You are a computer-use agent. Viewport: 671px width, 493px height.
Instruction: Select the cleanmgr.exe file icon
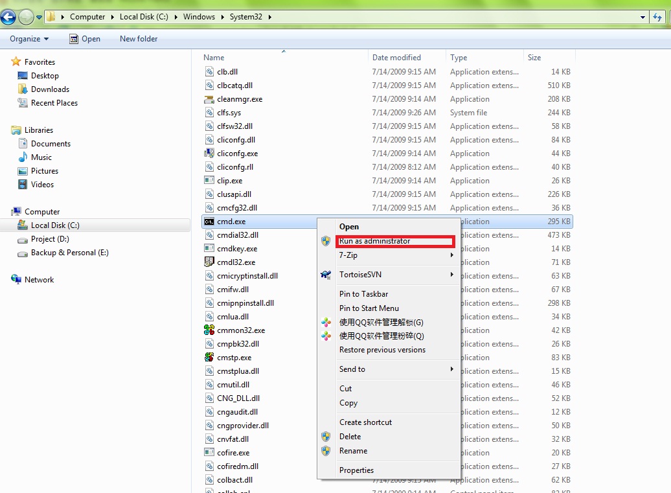(x=209, y=99)
